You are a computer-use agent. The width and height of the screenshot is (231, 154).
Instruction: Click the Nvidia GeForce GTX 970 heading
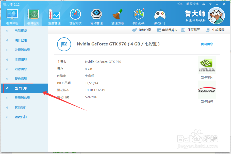click(x=118, y=44)
